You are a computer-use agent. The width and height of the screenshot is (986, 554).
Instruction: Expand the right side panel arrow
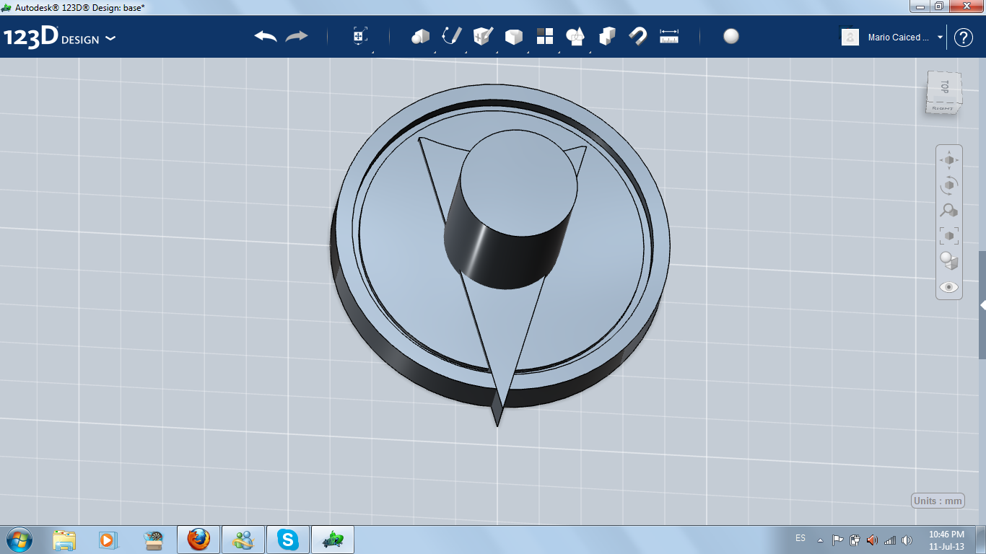(982, 306)
